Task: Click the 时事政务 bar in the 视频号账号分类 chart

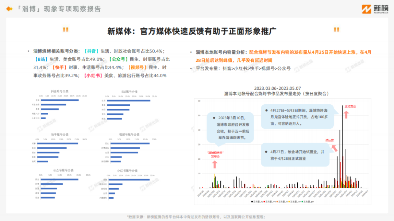Action: tap(125, 148)
